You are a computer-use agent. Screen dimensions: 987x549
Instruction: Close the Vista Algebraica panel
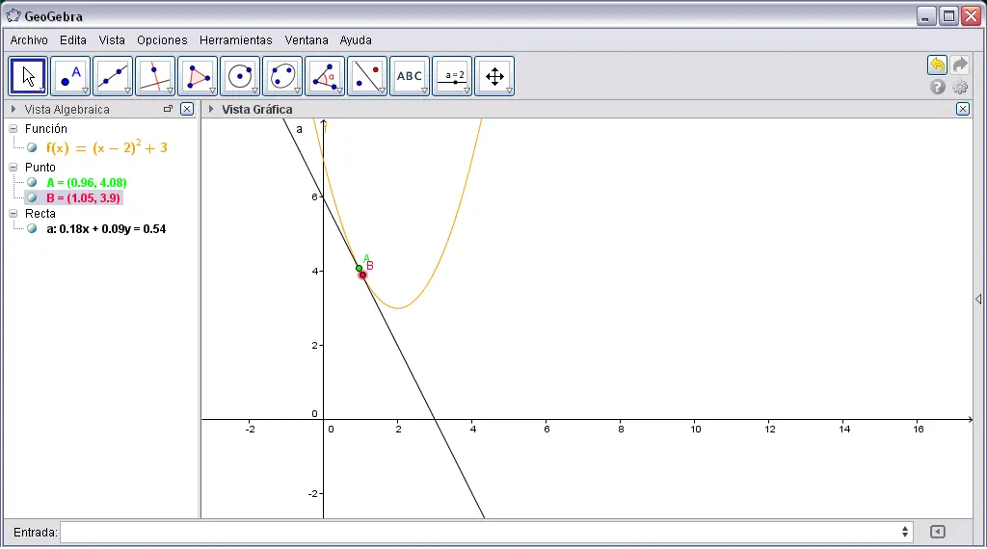click(x=187, y=109)
